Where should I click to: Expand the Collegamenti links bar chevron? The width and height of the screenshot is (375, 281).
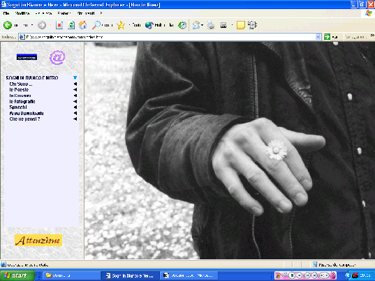coord(372,36)
